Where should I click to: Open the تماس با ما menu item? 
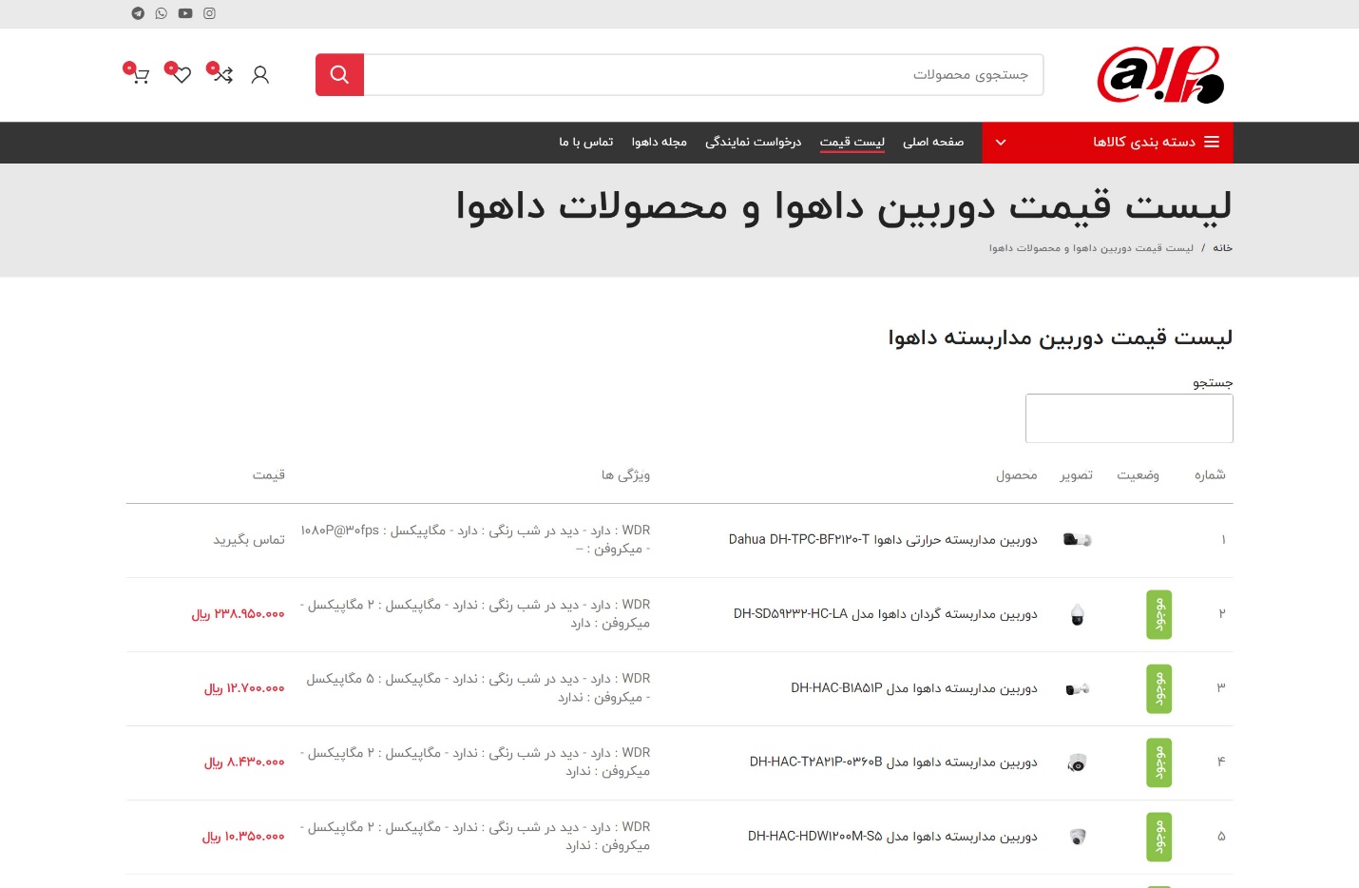pyautogui.click(x=585, y=142)
